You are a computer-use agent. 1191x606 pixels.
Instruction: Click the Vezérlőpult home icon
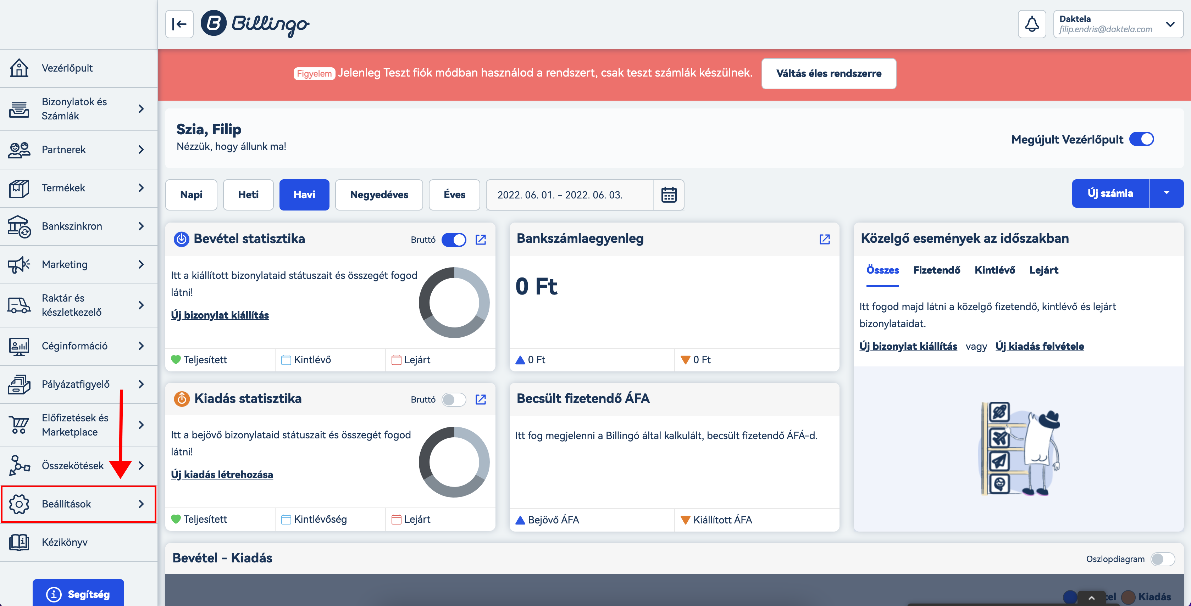pos(19,68)
